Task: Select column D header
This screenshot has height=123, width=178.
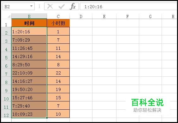Action: coord(81,16)
